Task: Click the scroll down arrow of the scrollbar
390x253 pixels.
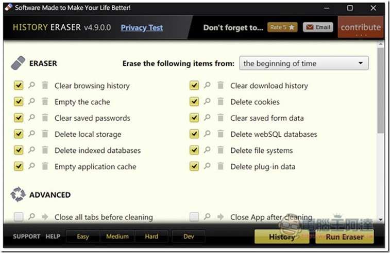Action: tap(381, 219)
